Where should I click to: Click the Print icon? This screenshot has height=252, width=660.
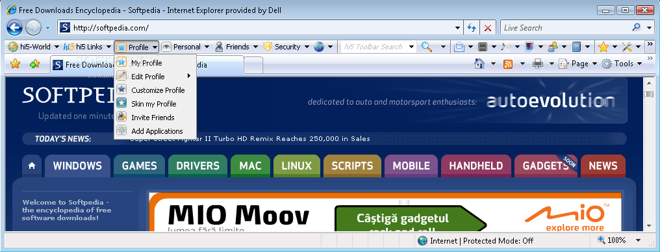pyautogui.click(x=537, y=64)
